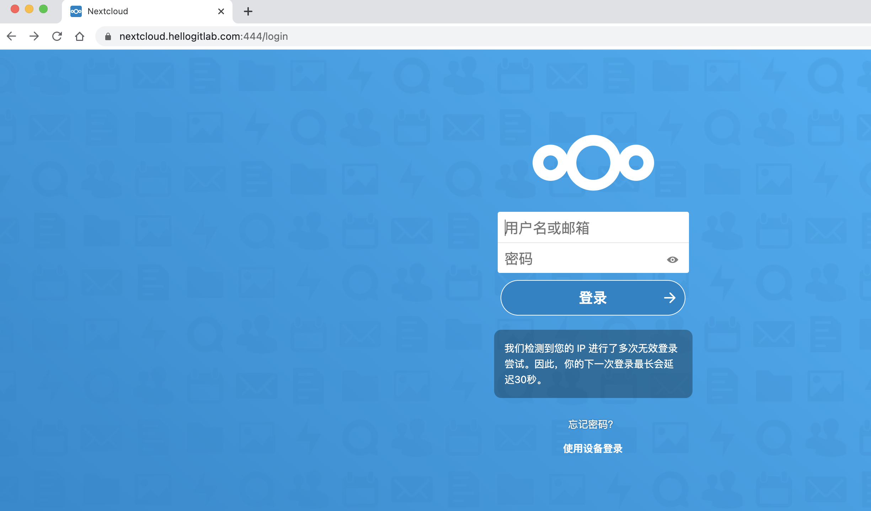Viewport: 871px width, 511px height.
Task: Toggle password visibility eye icon
Action: pos(672,260)
